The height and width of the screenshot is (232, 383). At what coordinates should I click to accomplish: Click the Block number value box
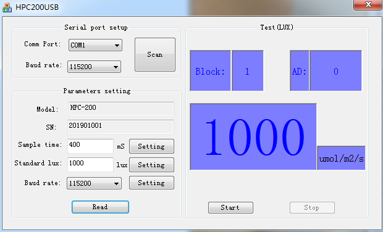[x=248, y=71]
